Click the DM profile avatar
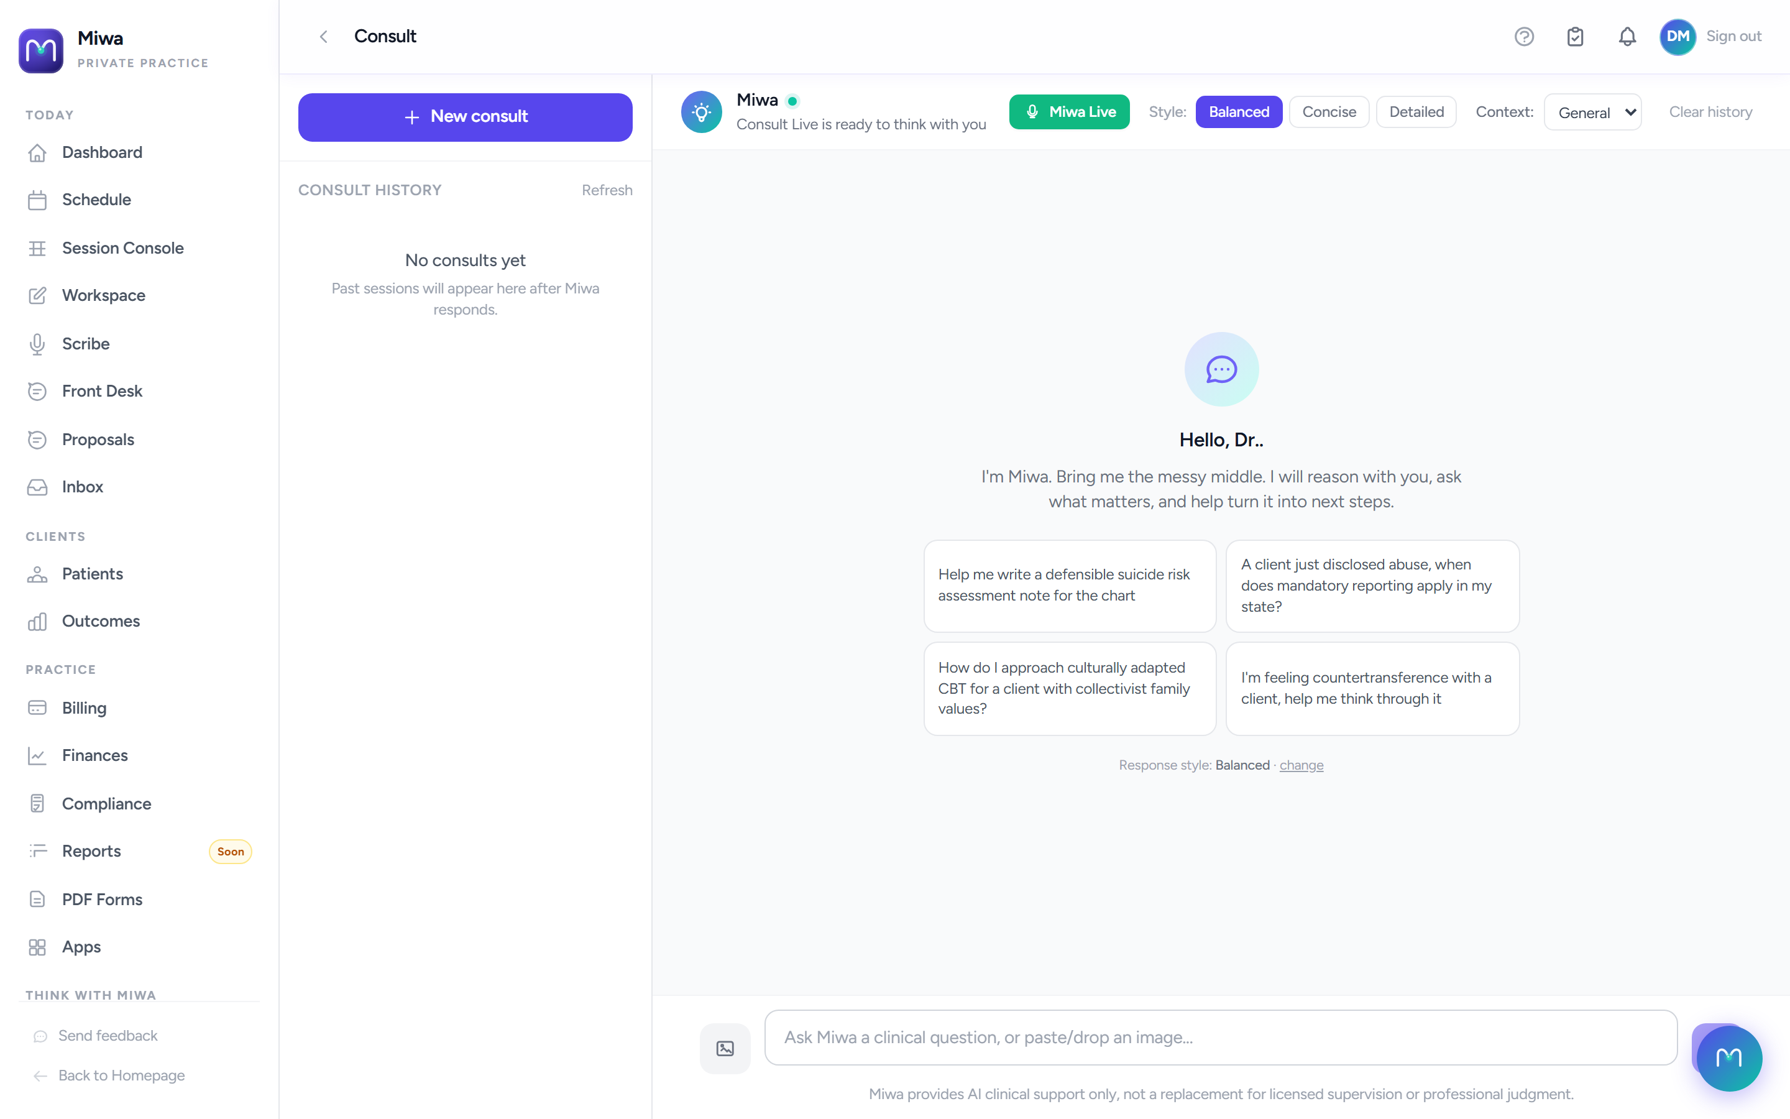The width and height of the screenshot is (1790, 1119). click(1678, 36)
